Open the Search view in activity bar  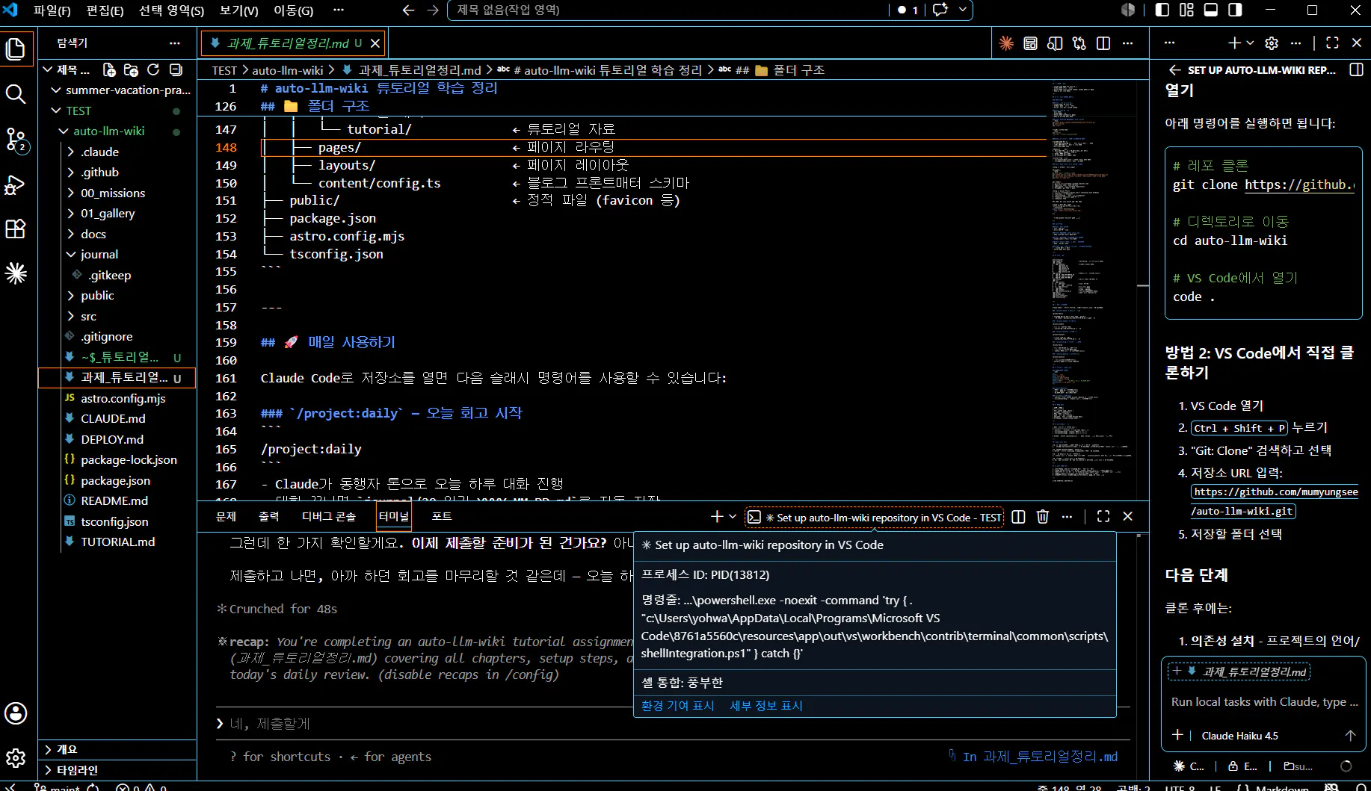pos(16,94)
